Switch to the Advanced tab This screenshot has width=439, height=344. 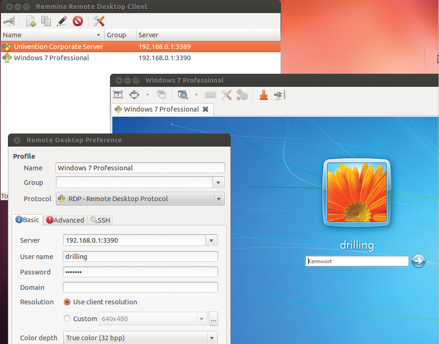[x=65, y=220]
